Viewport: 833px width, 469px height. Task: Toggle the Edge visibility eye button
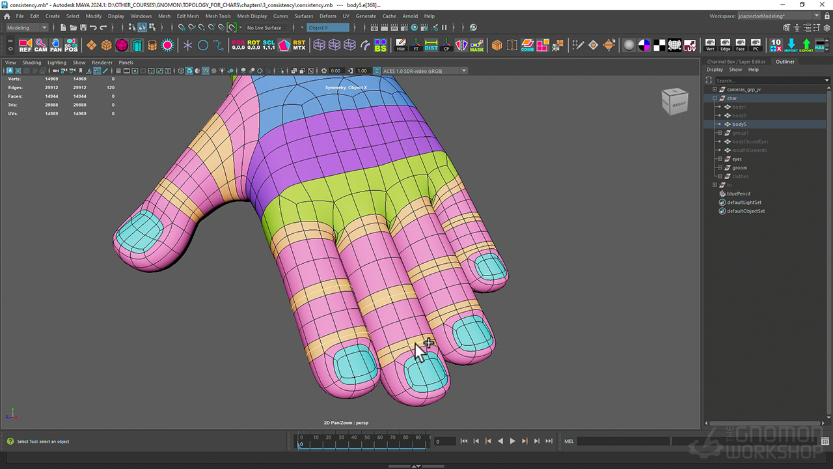click(x=725, y=45)
